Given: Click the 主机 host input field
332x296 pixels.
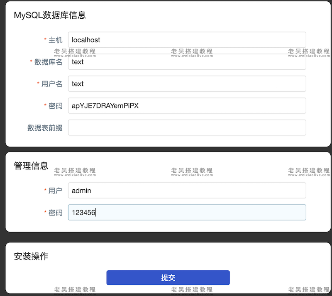Looking at the screenshot, I should (x=187, y=40).
